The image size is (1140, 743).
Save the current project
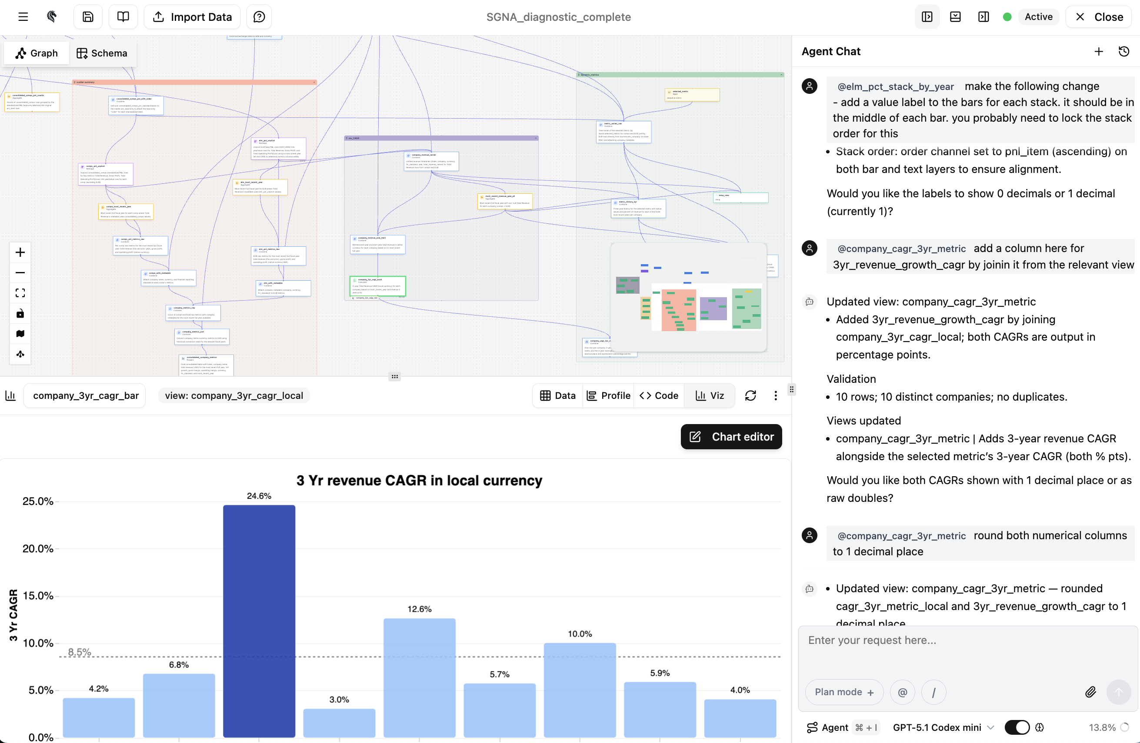88,16
